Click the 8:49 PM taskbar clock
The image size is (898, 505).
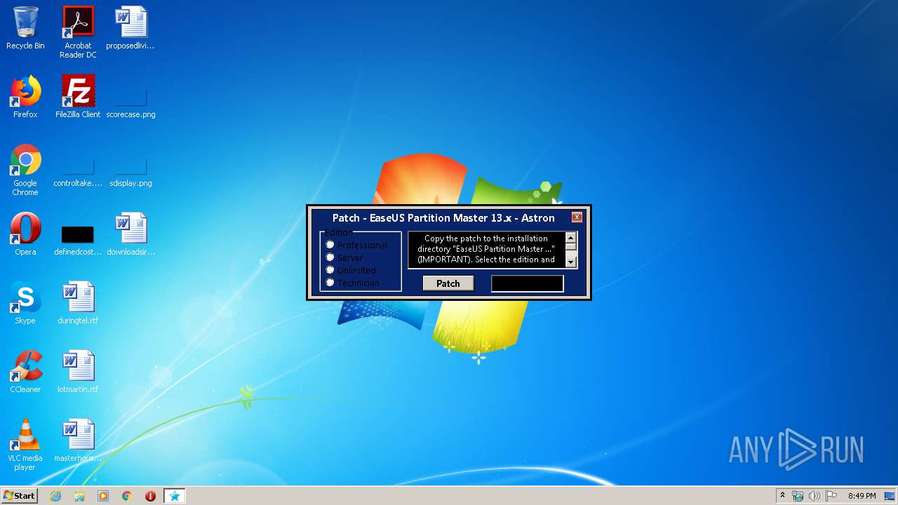(862, 496)
